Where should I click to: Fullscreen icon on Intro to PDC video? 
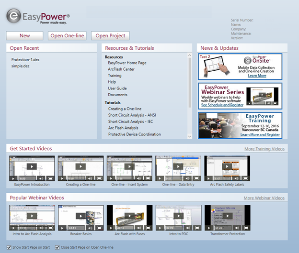[x=197, y=228]
